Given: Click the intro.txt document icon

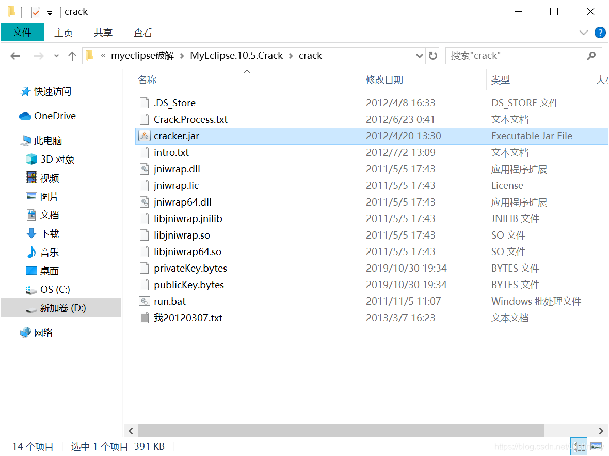Looking at the screenshot, I should (144, 152).
